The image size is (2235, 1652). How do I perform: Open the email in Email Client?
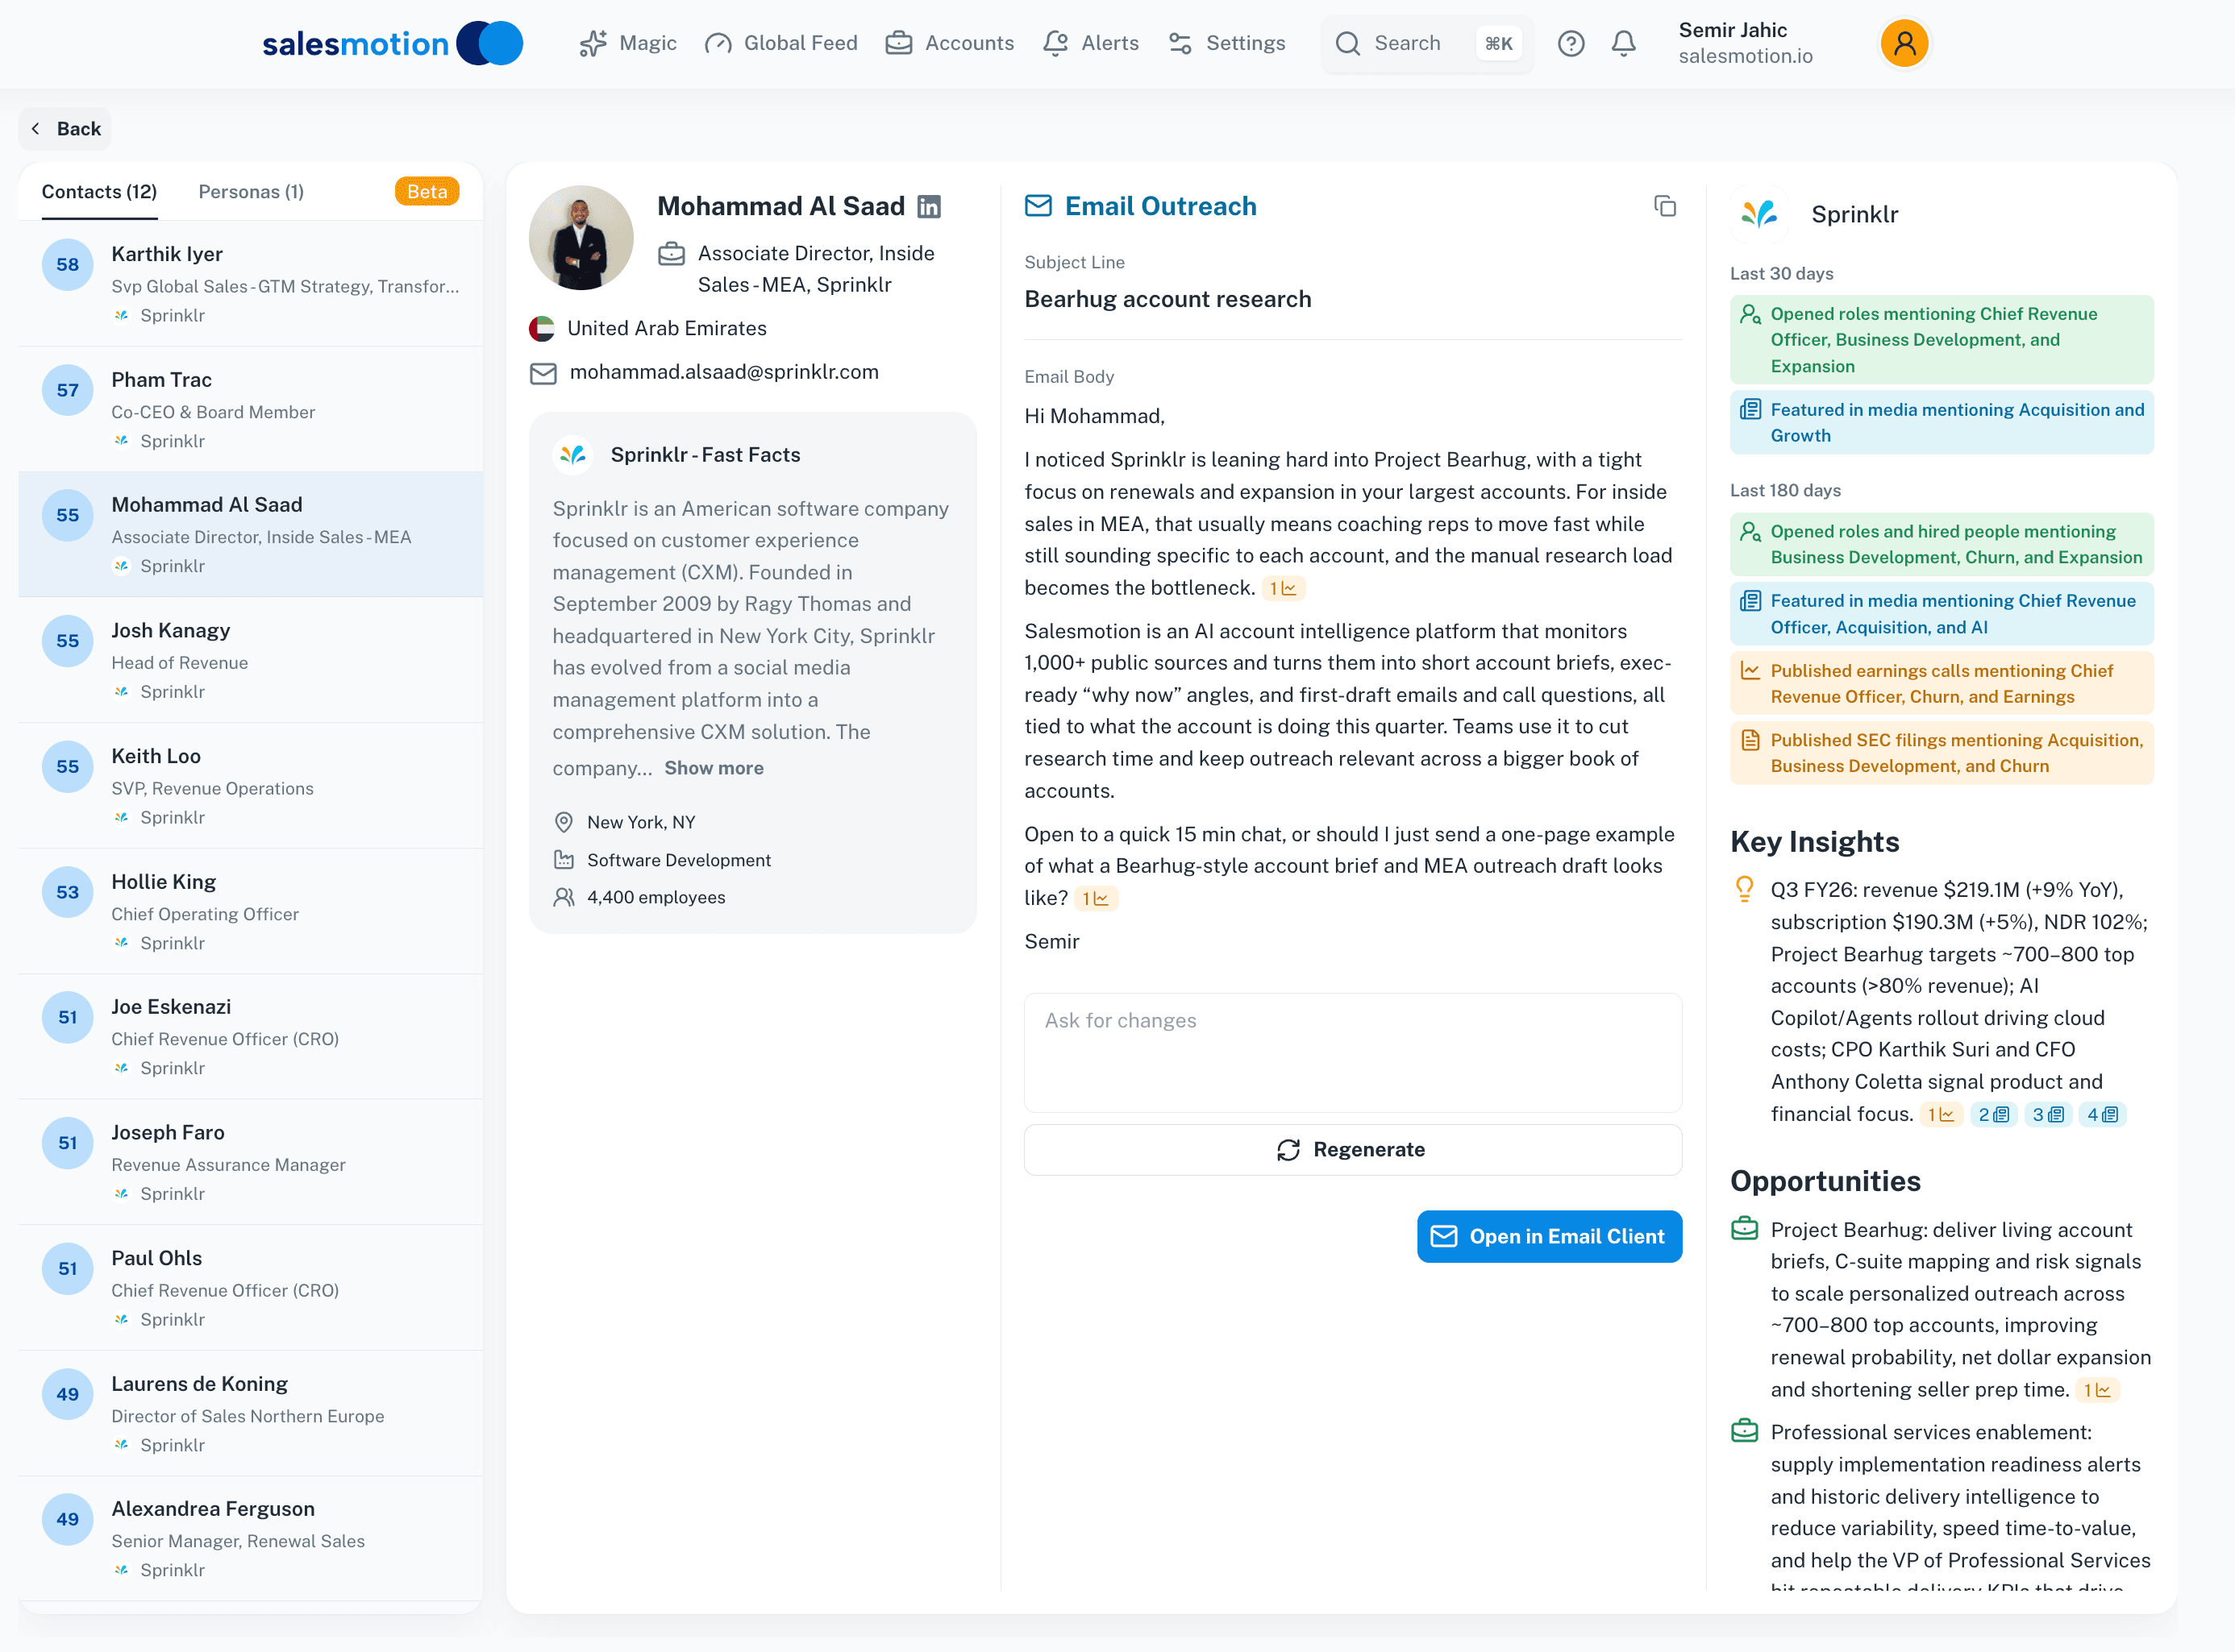point(1549,1236)
